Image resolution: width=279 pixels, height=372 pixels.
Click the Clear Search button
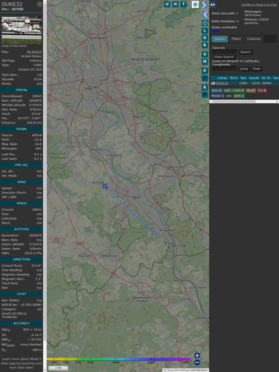224,57
